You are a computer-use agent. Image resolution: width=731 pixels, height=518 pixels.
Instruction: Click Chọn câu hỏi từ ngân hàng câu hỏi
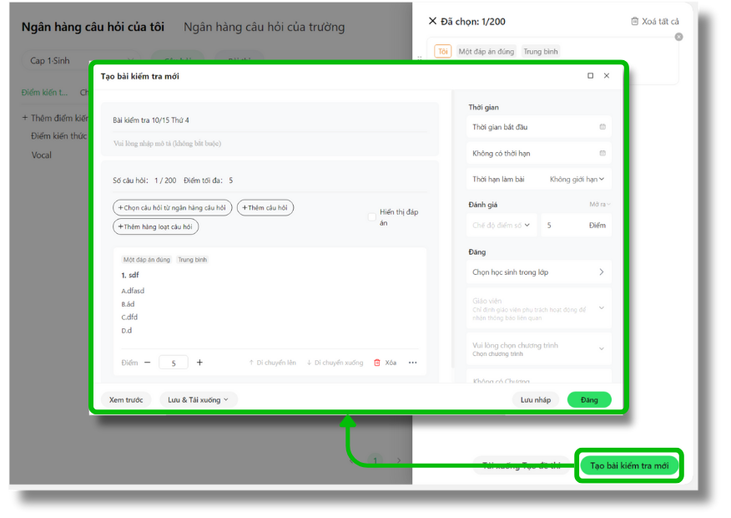tap(172, 208)
